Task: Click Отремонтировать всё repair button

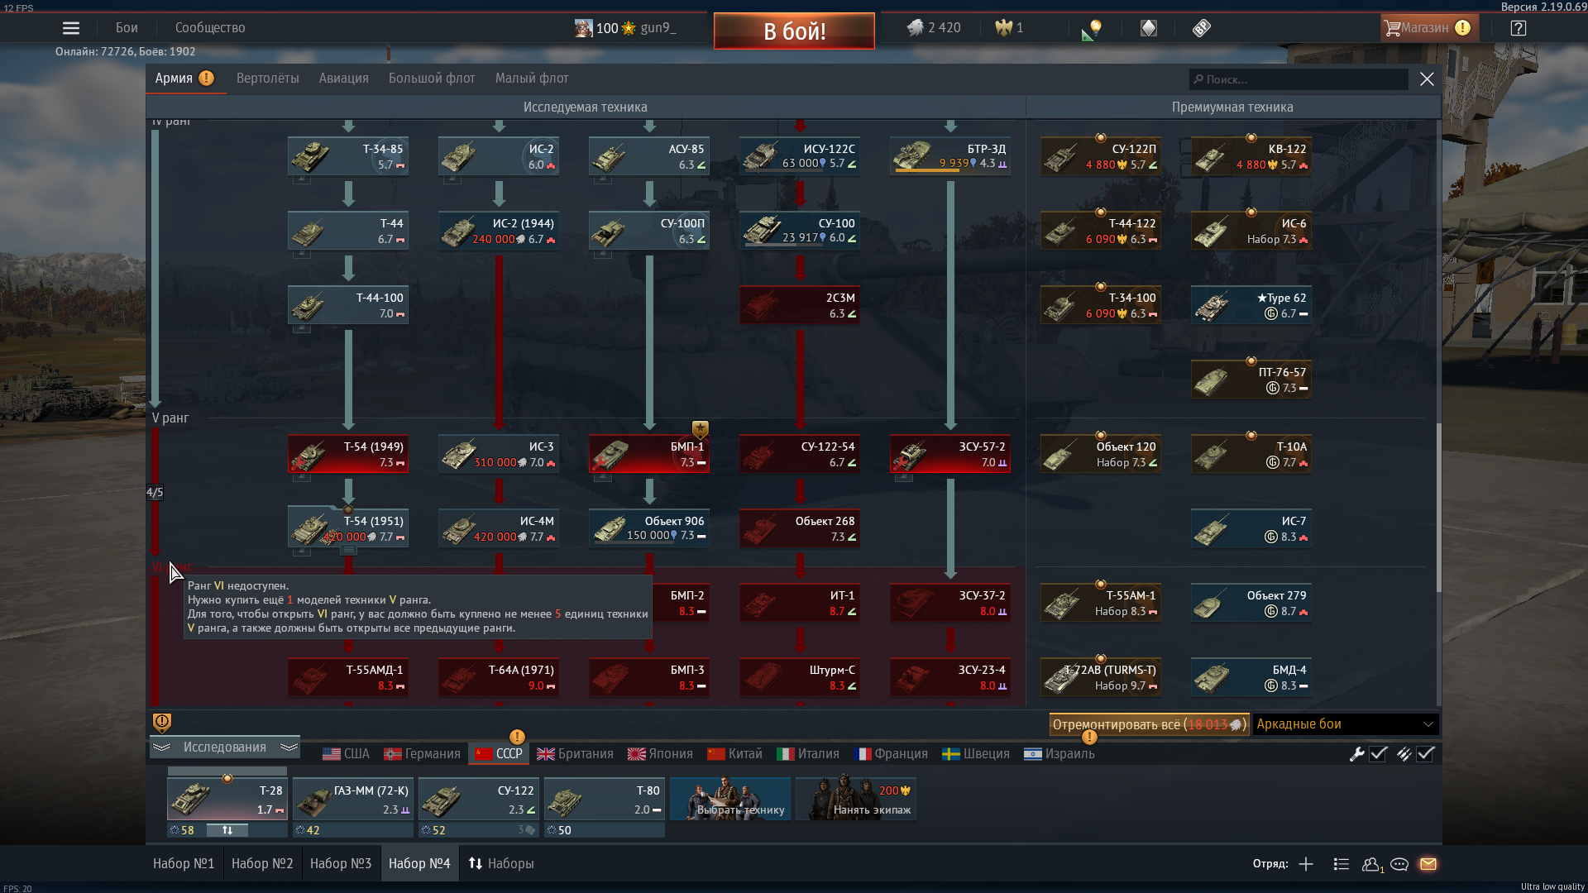Action: pyautogui.click(x=1149, y=724)
